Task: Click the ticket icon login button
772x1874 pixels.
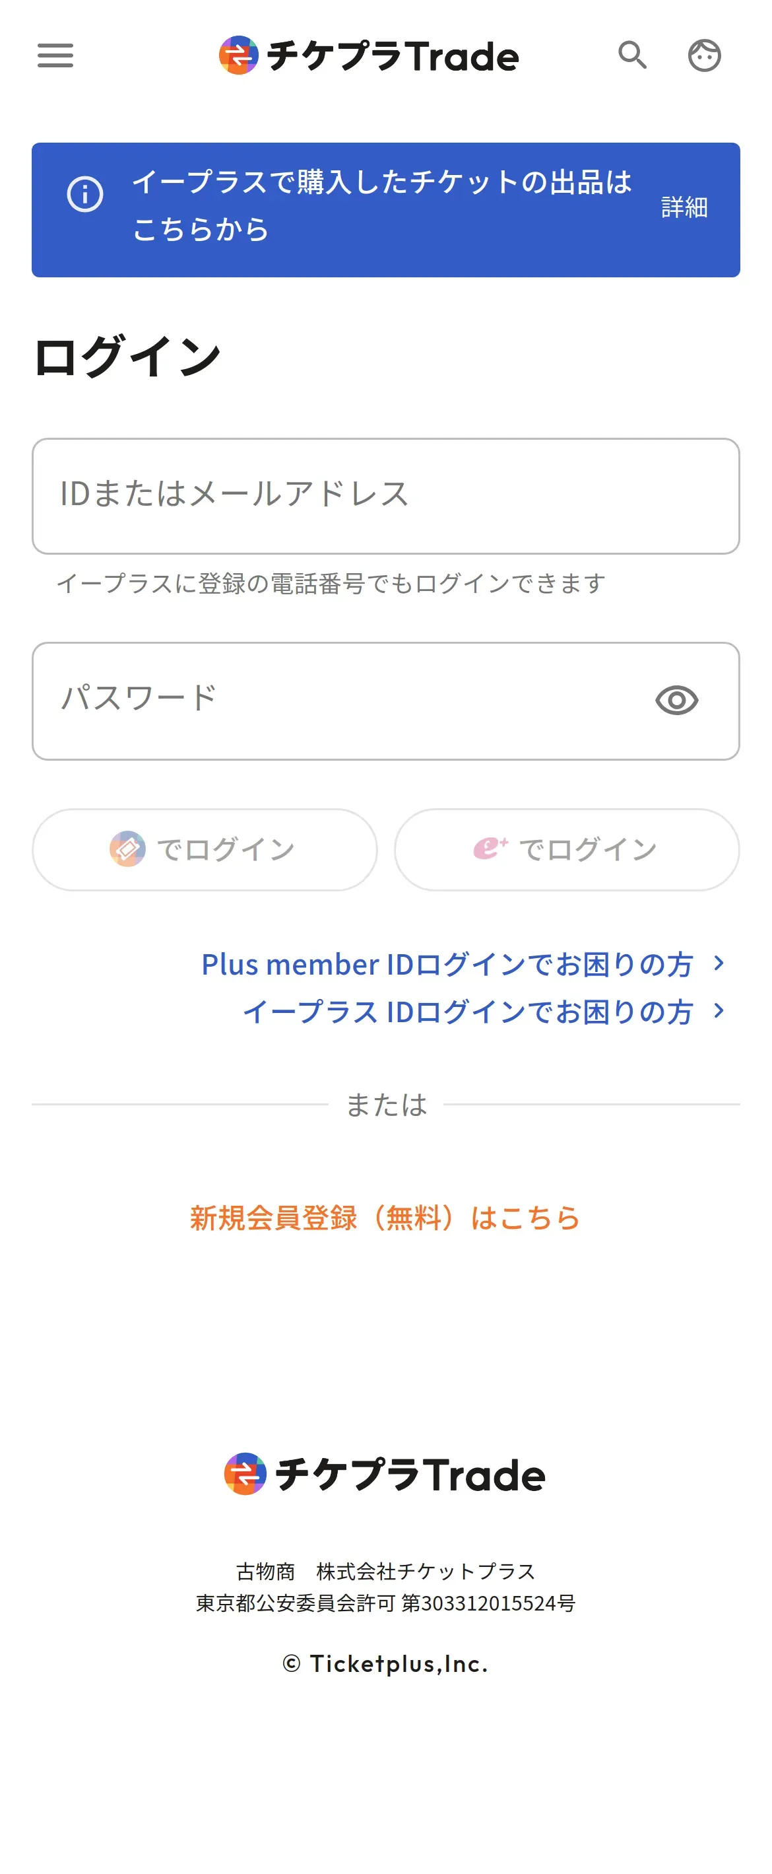Action: (x=205, y=849)
